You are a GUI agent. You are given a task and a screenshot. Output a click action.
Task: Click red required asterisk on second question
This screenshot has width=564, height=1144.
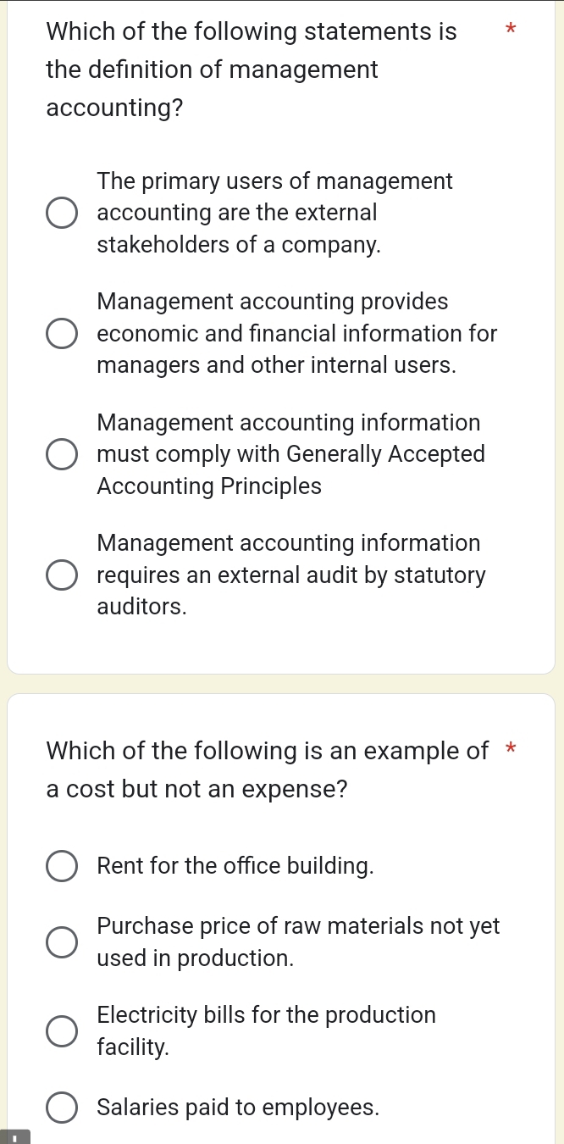(510, 750)
